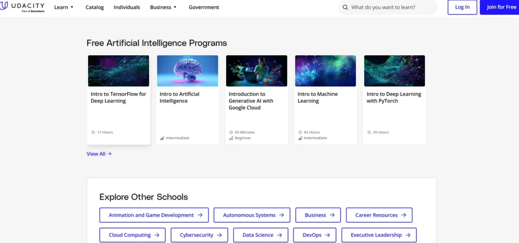Screen dimensions: 519x243
Task: Open the Executive Leadership school
Action: coord(379,235)
